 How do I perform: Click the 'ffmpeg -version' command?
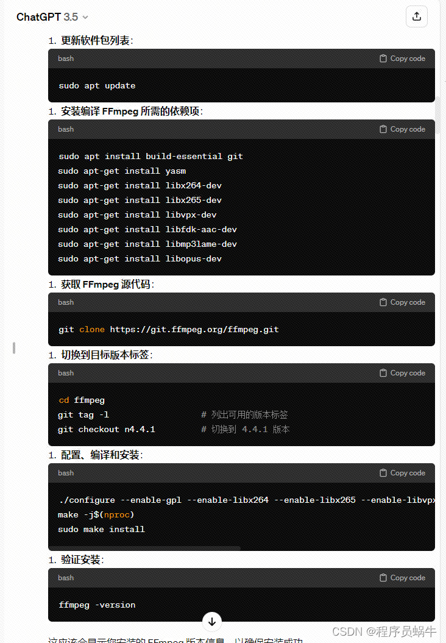tap(97, 605)
